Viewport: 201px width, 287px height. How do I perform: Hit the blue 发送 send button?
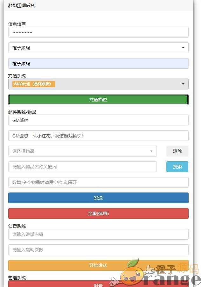coord(98,198)
